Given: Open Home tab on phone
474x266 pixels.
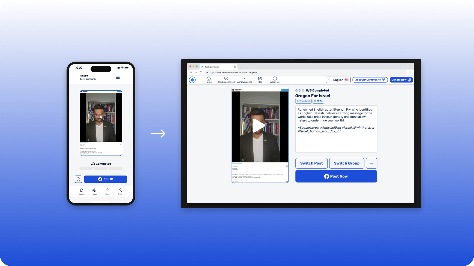Looking at the screenshot, I should point(107,191).
